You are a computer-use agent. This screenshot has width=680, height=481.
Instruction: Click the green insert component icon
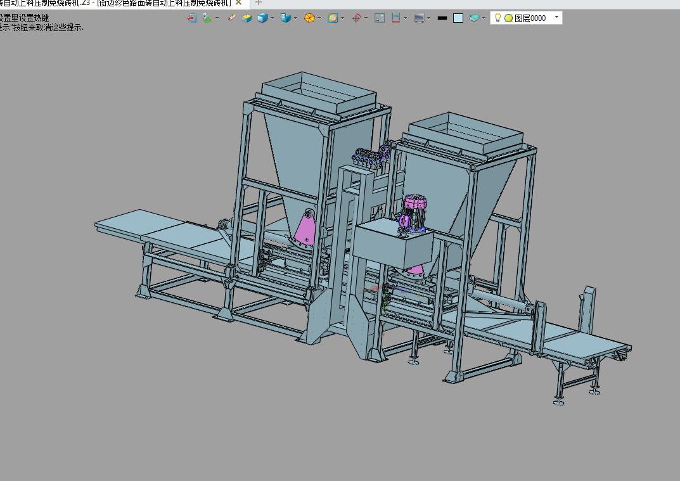(x=207, y=18)
